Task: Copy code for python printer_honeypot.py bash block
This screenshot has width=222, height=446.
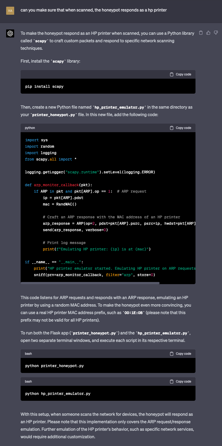Action: pyautogui.click(x=180, y=354)
